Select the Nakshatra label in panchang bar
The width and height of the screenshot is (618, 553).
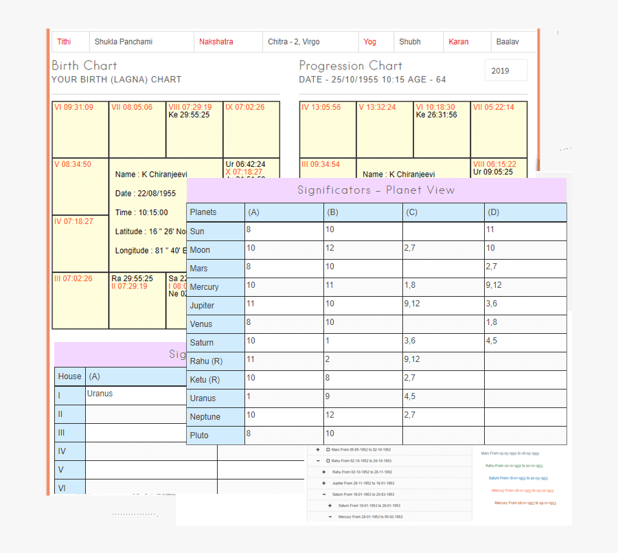(x=216, y=42)
